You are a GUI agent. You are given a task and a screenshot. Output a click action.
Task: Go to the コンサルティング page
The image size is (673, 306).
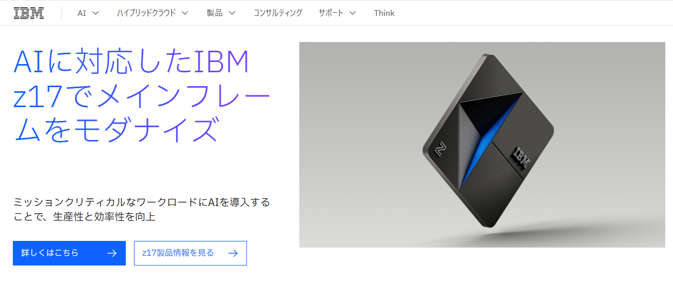278,13
